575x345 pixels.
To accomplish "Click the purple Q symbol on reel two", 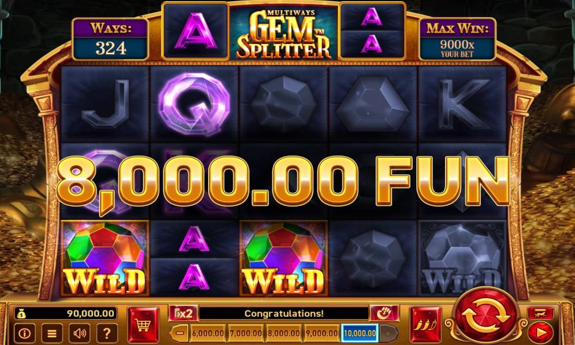I will tap(194, 103).
